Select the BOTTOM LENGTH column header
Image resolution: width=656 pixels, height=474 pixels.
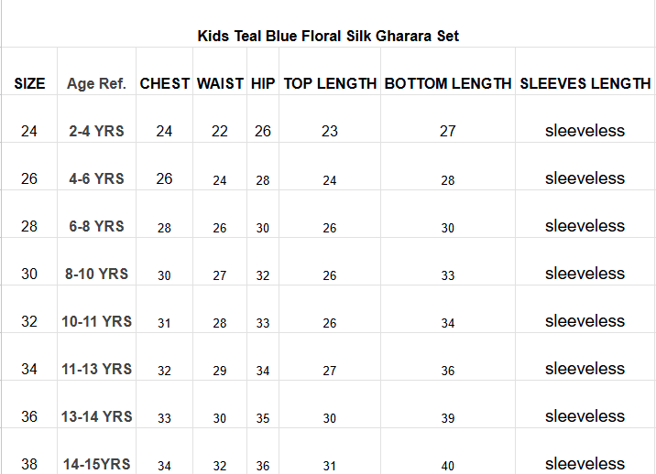pyautogui.click(x=448, y=83)
